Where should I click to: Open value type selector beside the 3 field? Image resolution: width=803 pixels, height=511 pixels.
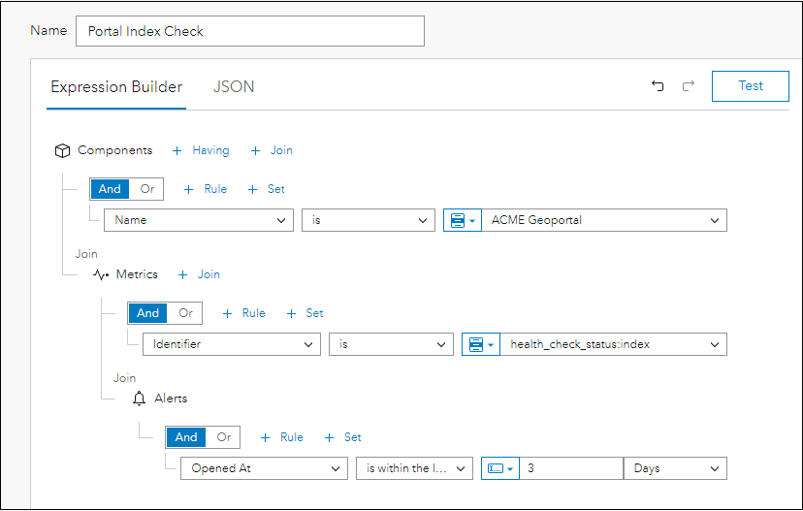(x=498, y=468)
